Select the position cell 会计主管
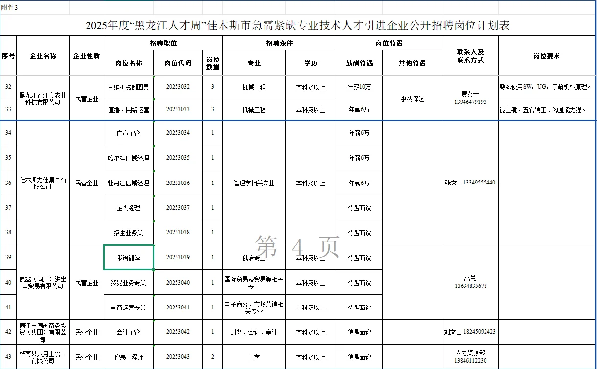Screen dimensions: 597x369 pos(129,332)
